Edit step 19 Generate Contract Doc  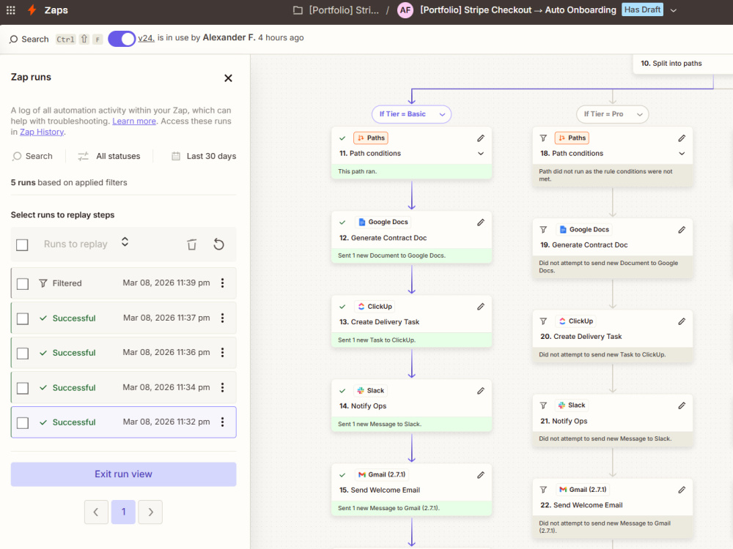point(682,230)
